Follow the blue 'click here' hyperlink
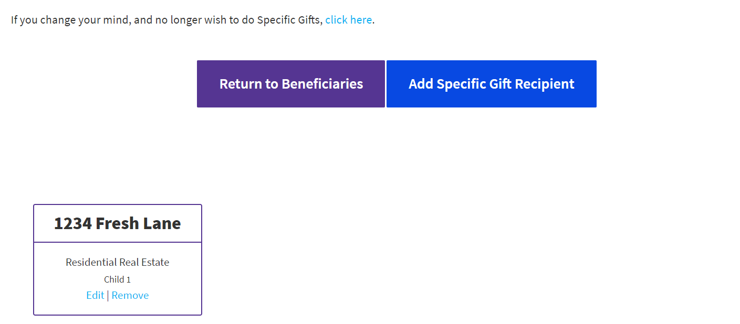The height and width of the screenshot is (324, 740). pyautogui.click(x=348, y=20)
